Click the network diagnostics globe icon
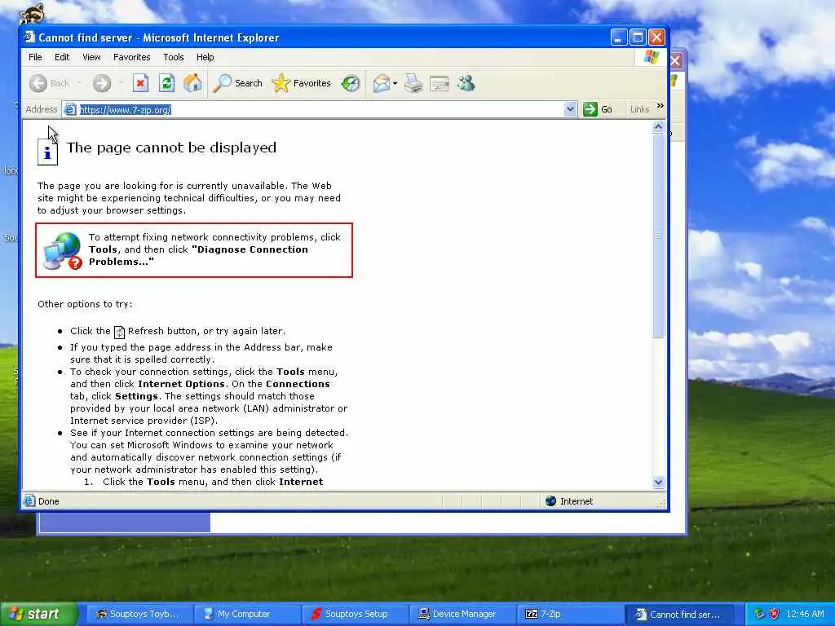 62,250
